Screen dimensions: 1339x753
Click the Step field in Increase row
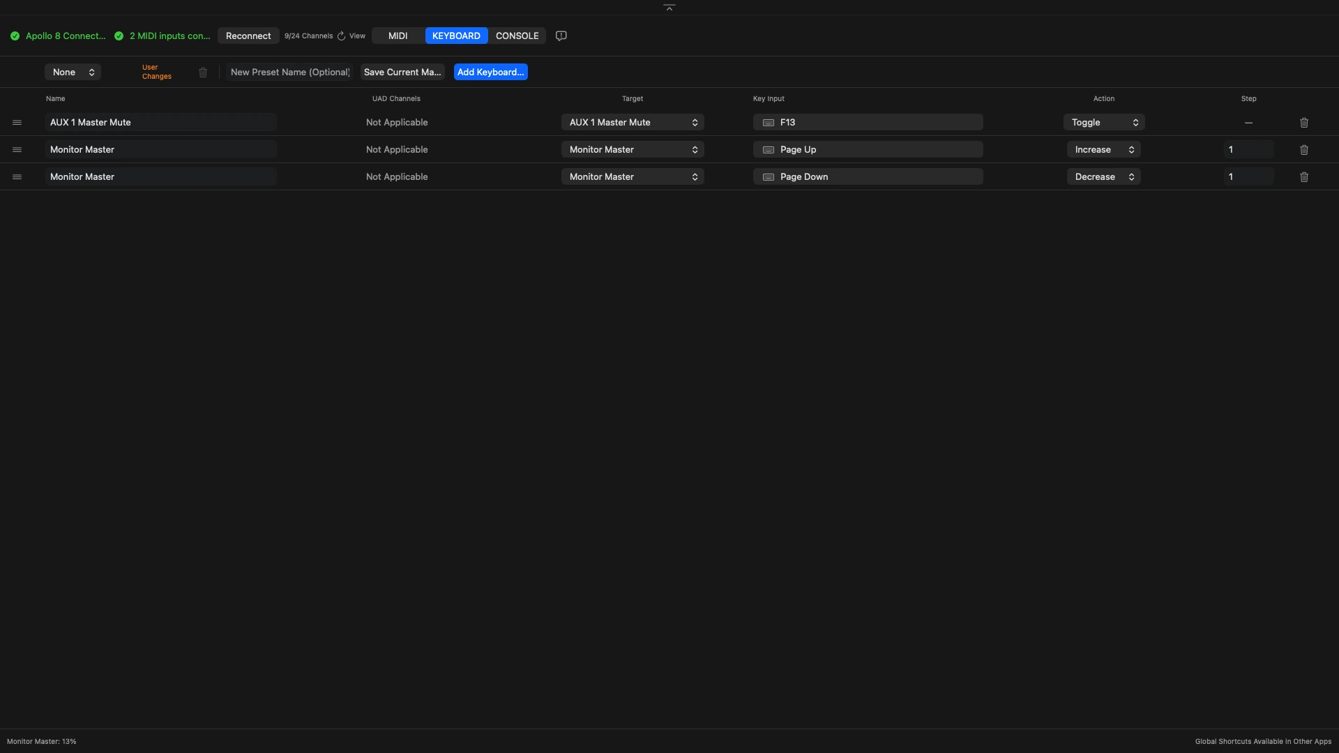point(1248,150)
